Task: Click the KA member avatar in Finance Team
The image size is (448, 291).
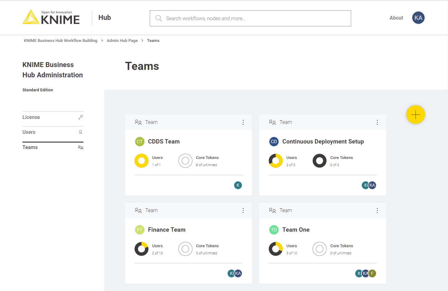Action: (238, 273)
